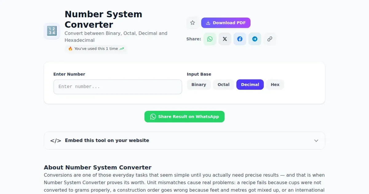
Task: Click the About Number System Converter heading
Action: click(x=98, y=168)
